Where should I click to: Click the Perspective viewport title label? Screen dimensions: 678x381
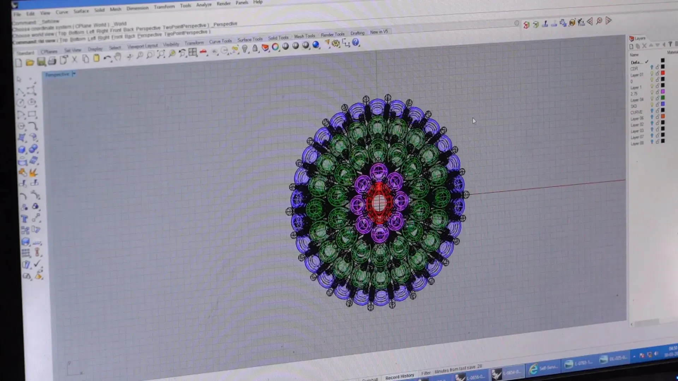57,75
